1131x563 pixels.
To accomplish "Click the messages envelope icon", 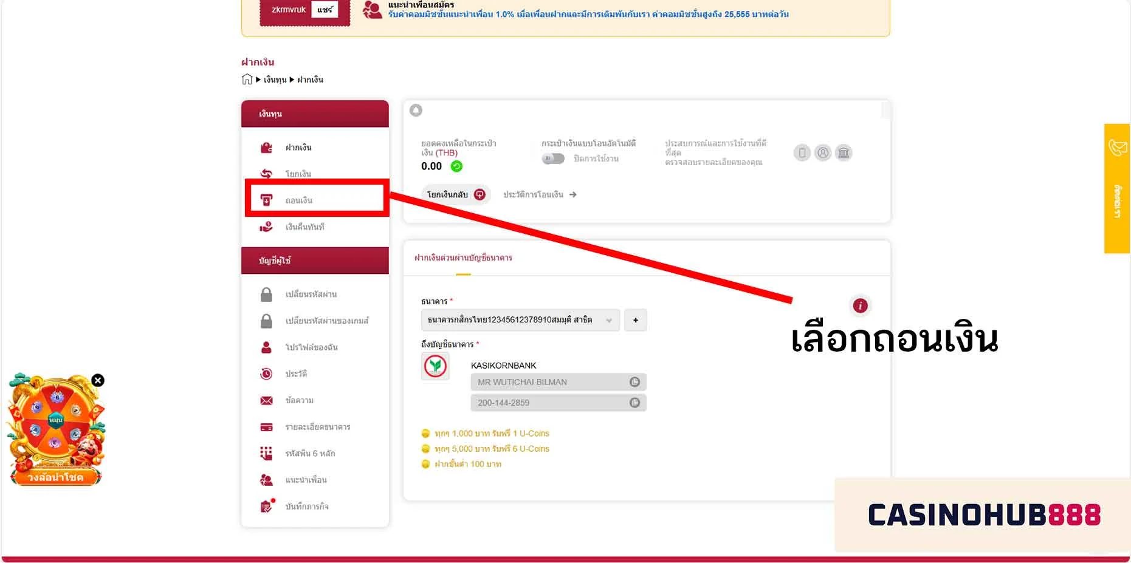I will coord(266,400).
